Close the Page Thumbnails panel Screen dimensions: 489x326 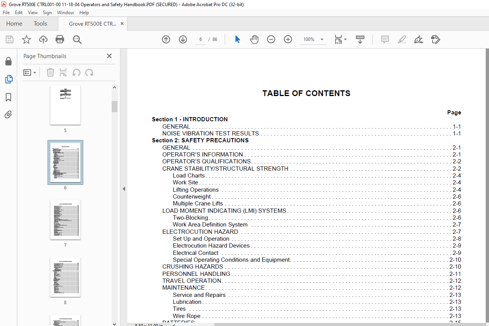[x=109, y=56]
